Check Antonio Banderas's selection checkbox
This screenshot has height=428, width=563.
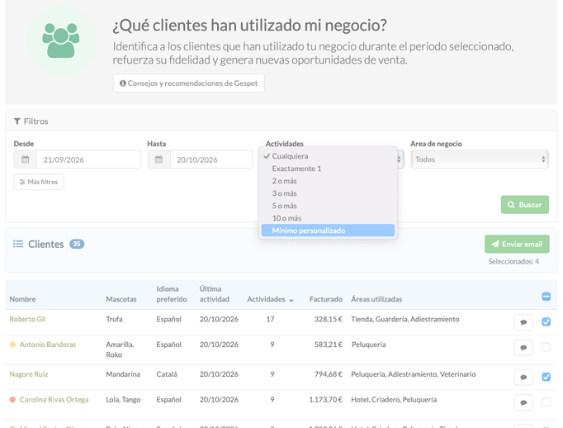(546, 347)
